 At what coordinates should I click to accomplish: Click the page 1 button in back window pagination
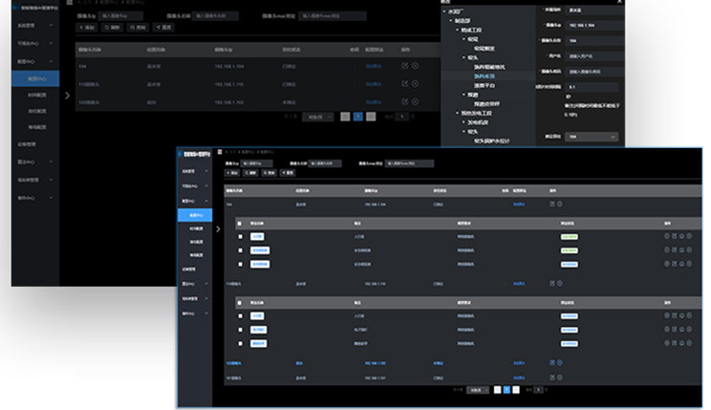pyautogui.click(x=357, y=117)
